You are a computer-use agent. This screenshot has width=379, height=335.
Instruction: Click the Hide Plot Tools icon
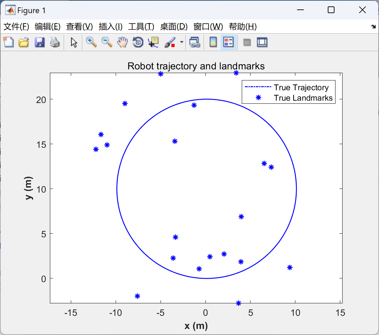coord(247,42)
